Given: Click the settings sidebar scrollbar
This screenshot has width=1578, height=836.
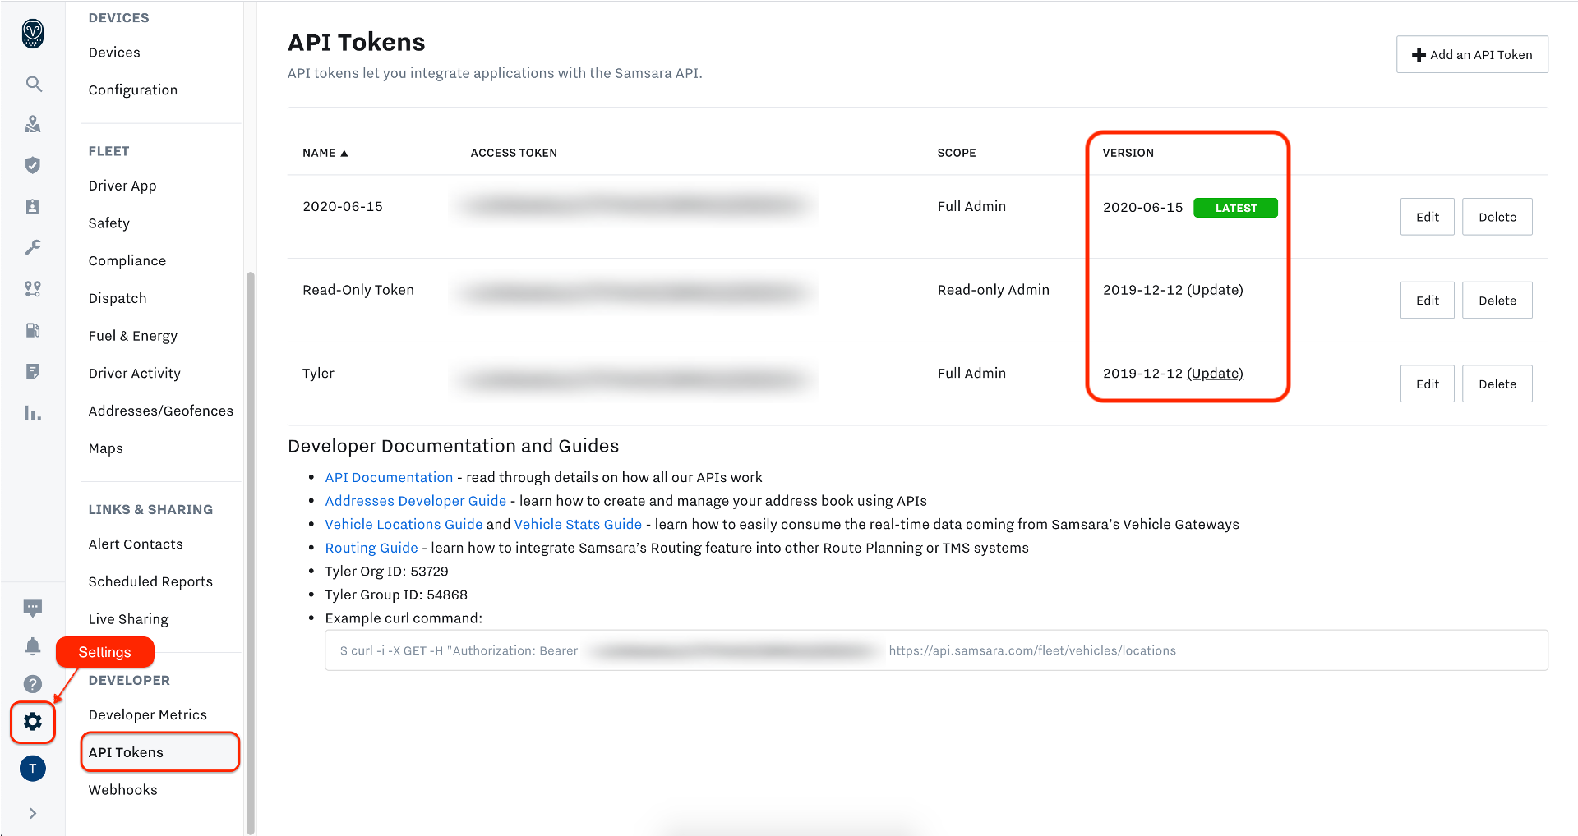Looking at the screenshot, I should [x=250, y=552].
